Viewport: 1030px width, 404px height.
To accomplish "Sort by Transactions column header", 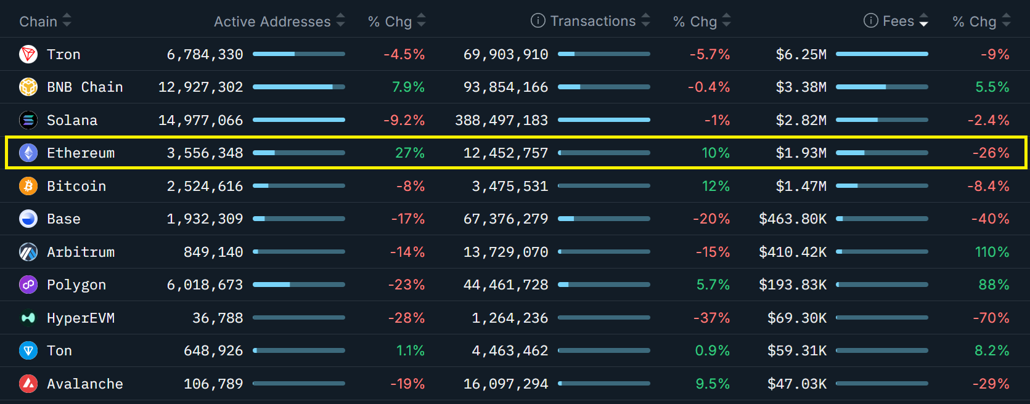I will click(592, 21).
